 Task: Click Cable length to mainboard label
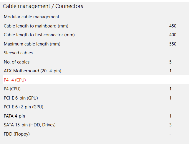click(x=36, y=26)
